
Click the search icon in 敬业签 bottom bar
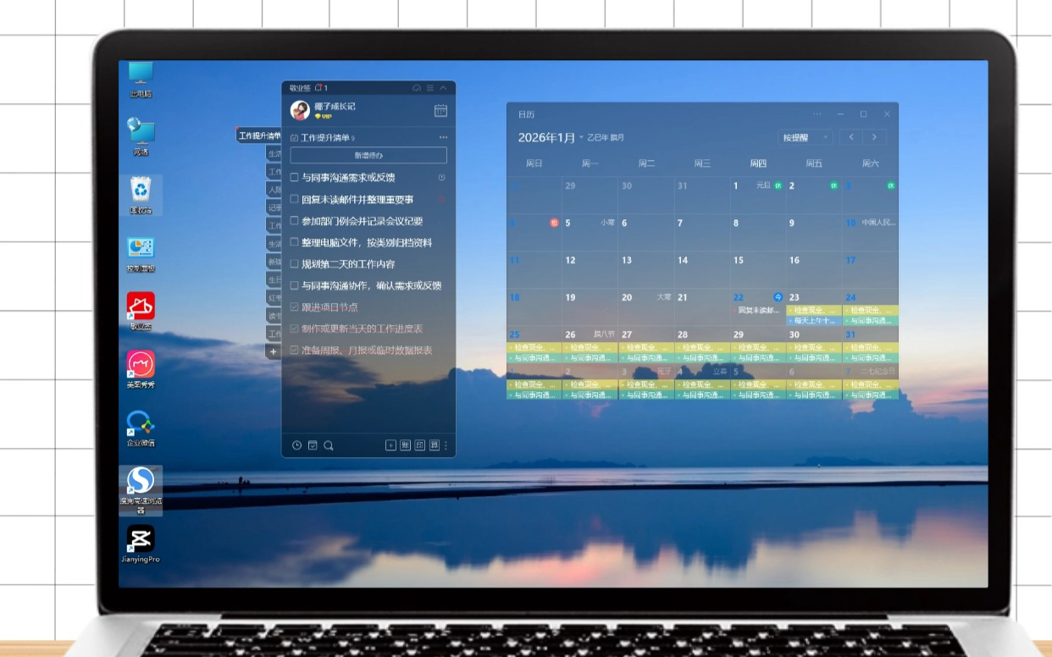point(329,445)
